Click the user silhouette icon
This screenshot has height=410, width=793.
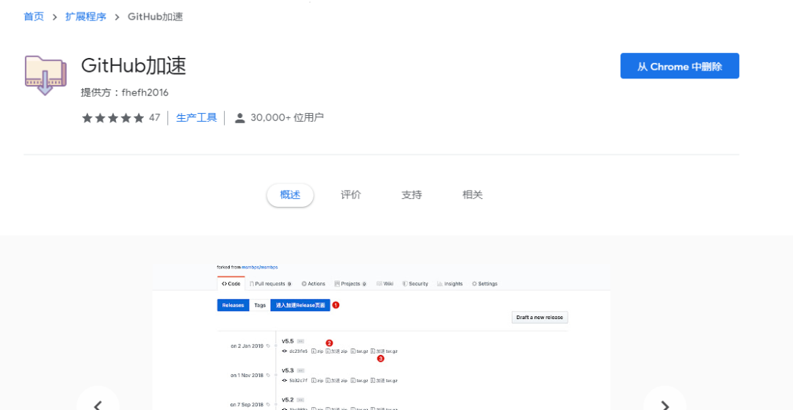coord(240,118)
